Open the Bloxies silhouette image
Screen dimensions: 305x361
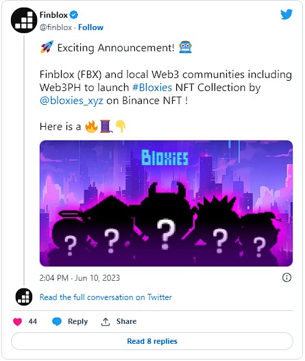tap(166, 203)
